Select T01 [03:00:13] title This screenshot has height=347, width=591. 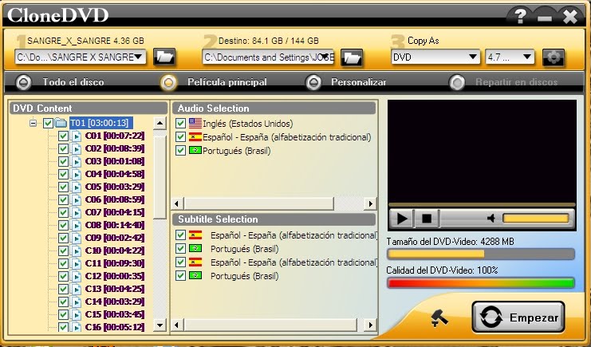pos(101,123)
